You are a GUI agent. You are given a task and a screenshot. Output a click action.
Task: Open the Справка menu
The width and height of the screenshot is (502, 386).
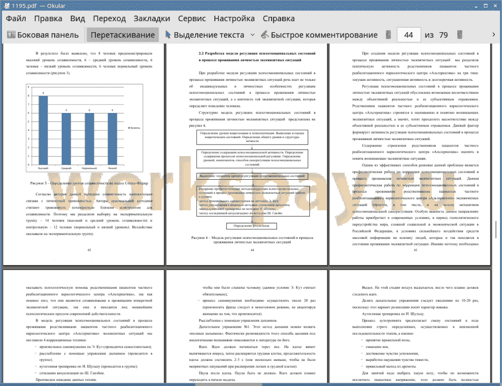[x=279, y=19]
